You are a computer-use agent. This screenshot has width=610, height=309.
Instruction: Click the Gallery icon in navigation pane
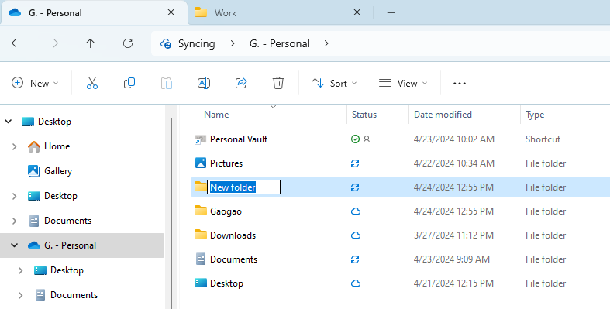point(34,171)
